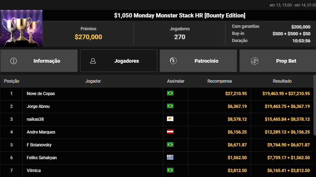Click the Austria flag beside Andre Marques
The width and height of the screenshot is (316, 177).
point(170,132)
